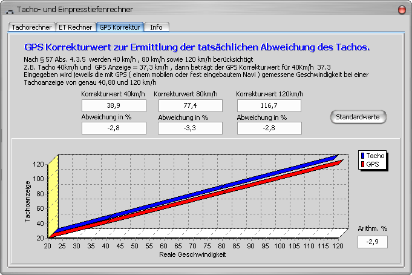Click the 100 tick on y-axis

coord(38,179)
